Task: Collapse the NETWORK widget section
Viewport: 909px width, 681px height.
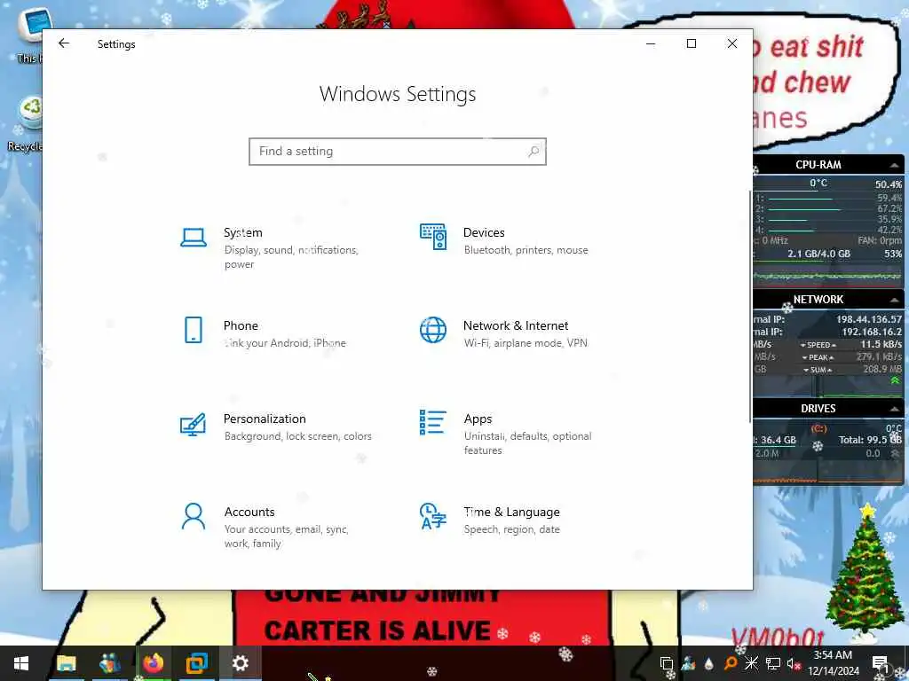Action: (895, 300)
